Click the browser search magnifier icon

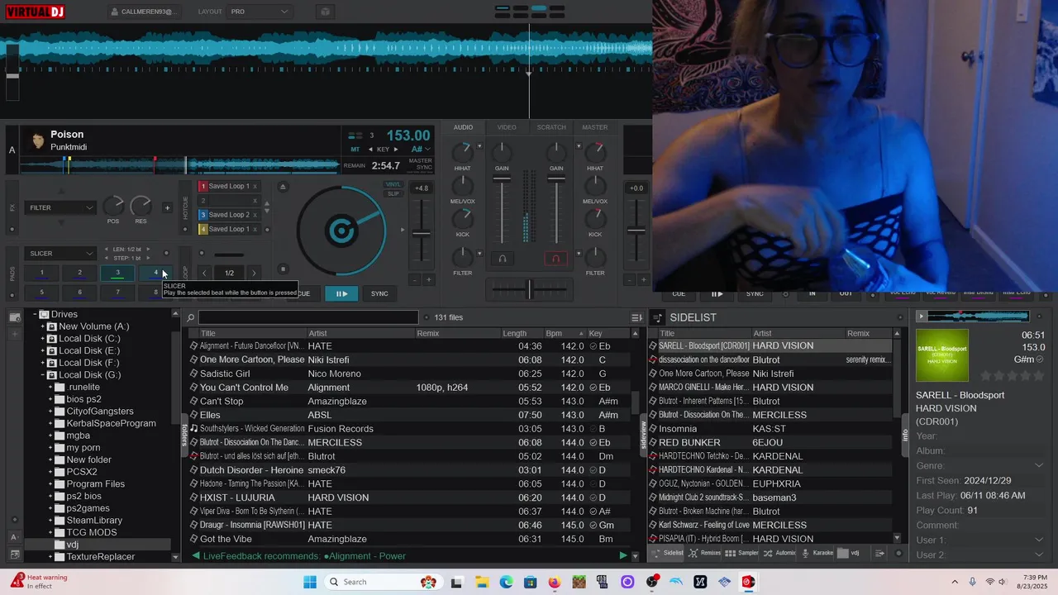tap(191, 317)
